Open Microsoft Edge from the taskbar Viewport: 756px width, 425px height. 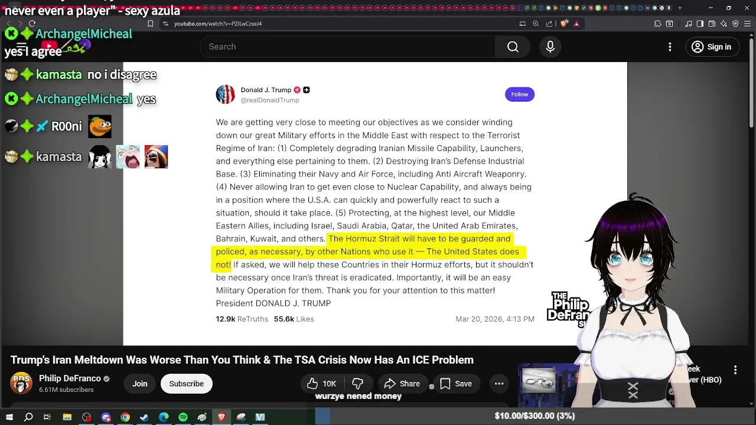point(164,417)
